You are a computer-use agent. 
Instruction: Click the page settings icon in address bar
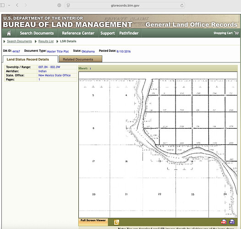click(68, 5)
